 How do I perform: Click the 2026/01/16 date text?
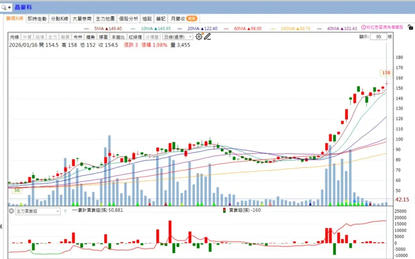[24, 45]
